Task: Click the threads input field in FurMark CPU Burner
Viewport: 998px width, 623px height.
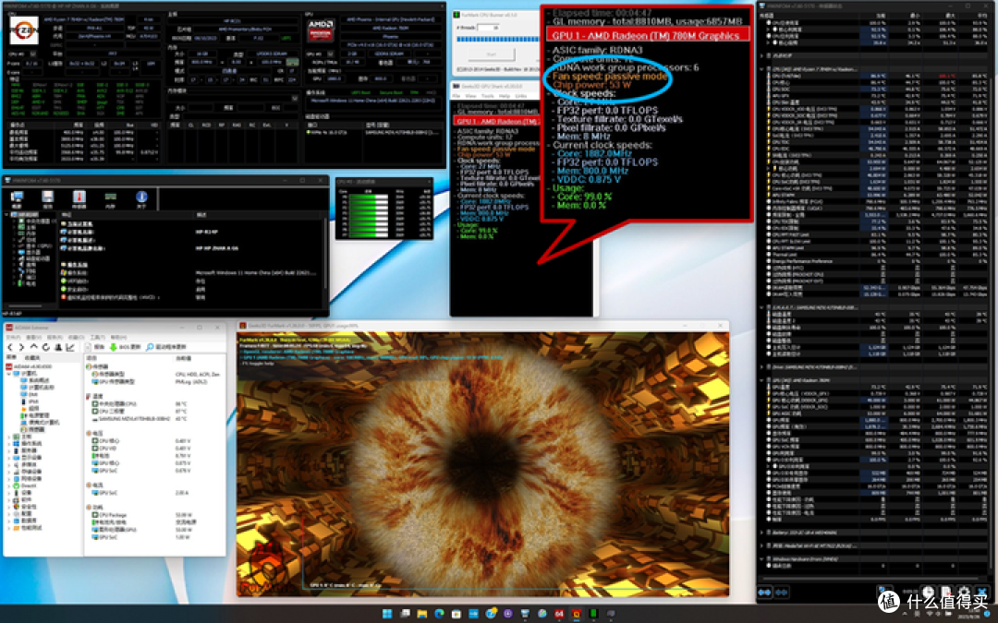Action: (488, 28)
